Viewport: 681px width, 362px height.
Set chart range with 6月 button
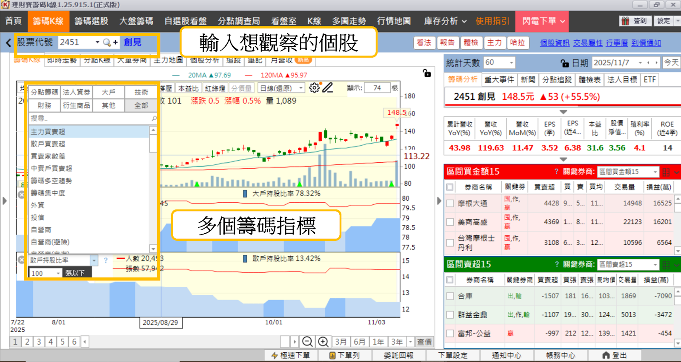359,342
